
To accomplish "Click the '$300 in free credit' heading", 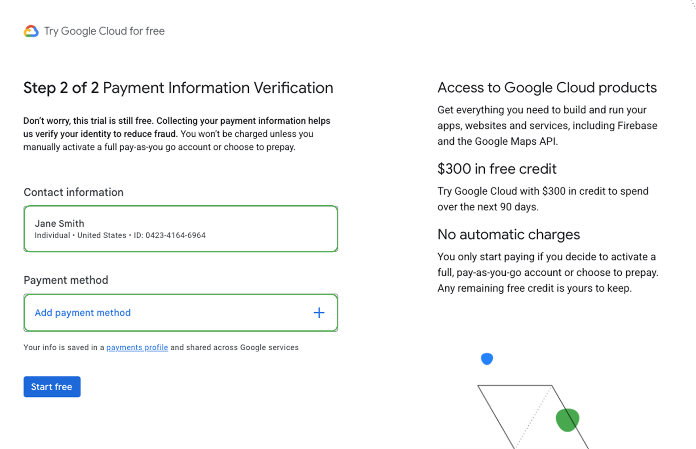I will 497,169.
